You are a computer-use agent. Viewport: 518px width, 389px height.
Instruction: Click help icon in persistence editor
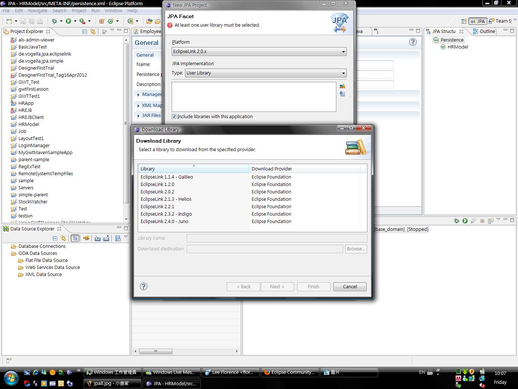413,42
